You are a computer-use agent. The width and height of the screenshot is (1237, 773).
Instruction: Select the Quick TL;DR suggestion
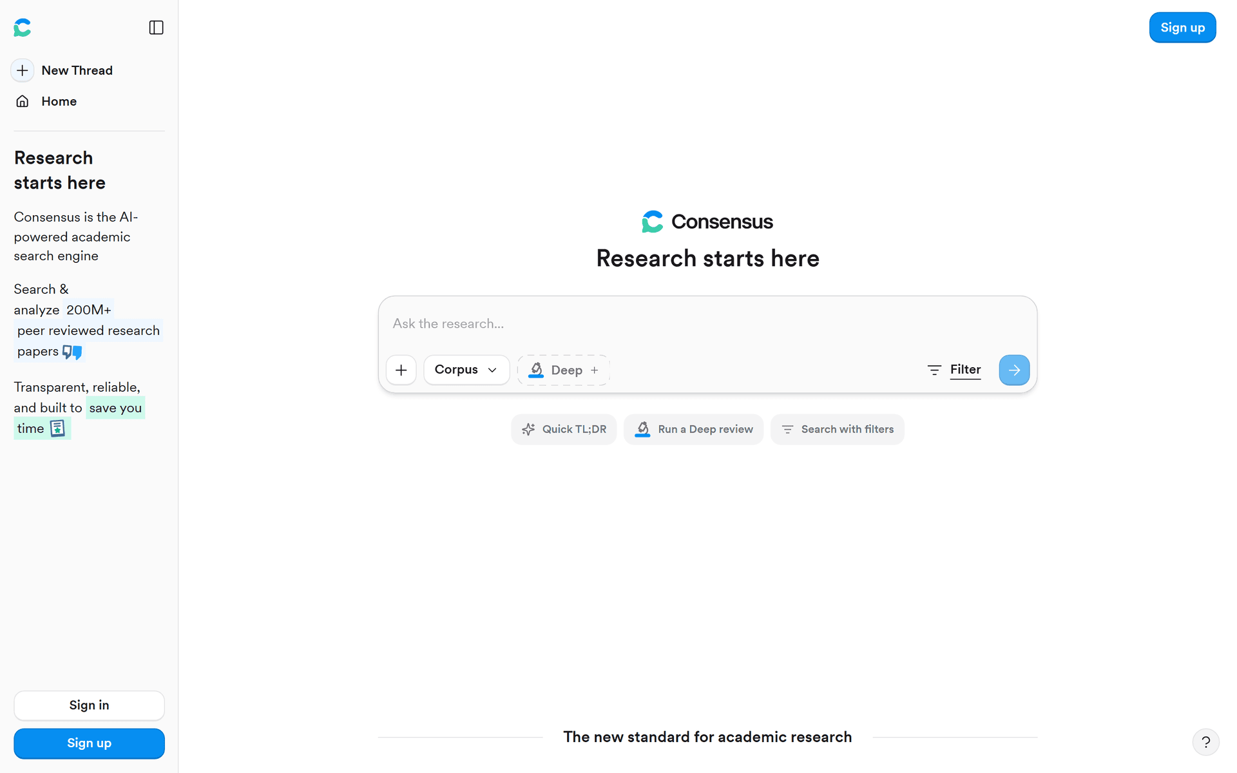564,429
